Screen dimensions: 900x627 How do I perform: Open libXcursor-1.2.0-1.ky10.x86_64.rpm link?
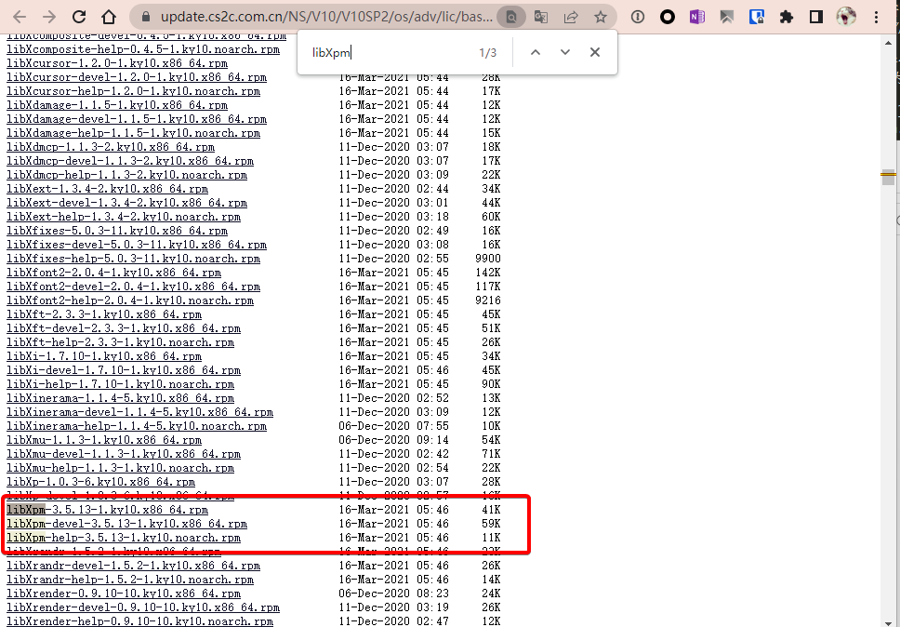click(x=117, y=63)
